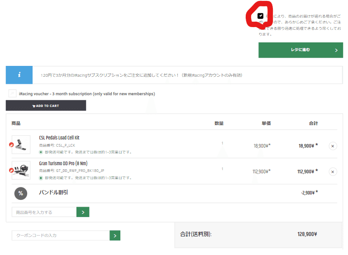The height and width of the screenshot is (255, 348).
Task: Toggle the delivery delay agreement checkbox
Action: pyautogui.click(x=260, y=16)
